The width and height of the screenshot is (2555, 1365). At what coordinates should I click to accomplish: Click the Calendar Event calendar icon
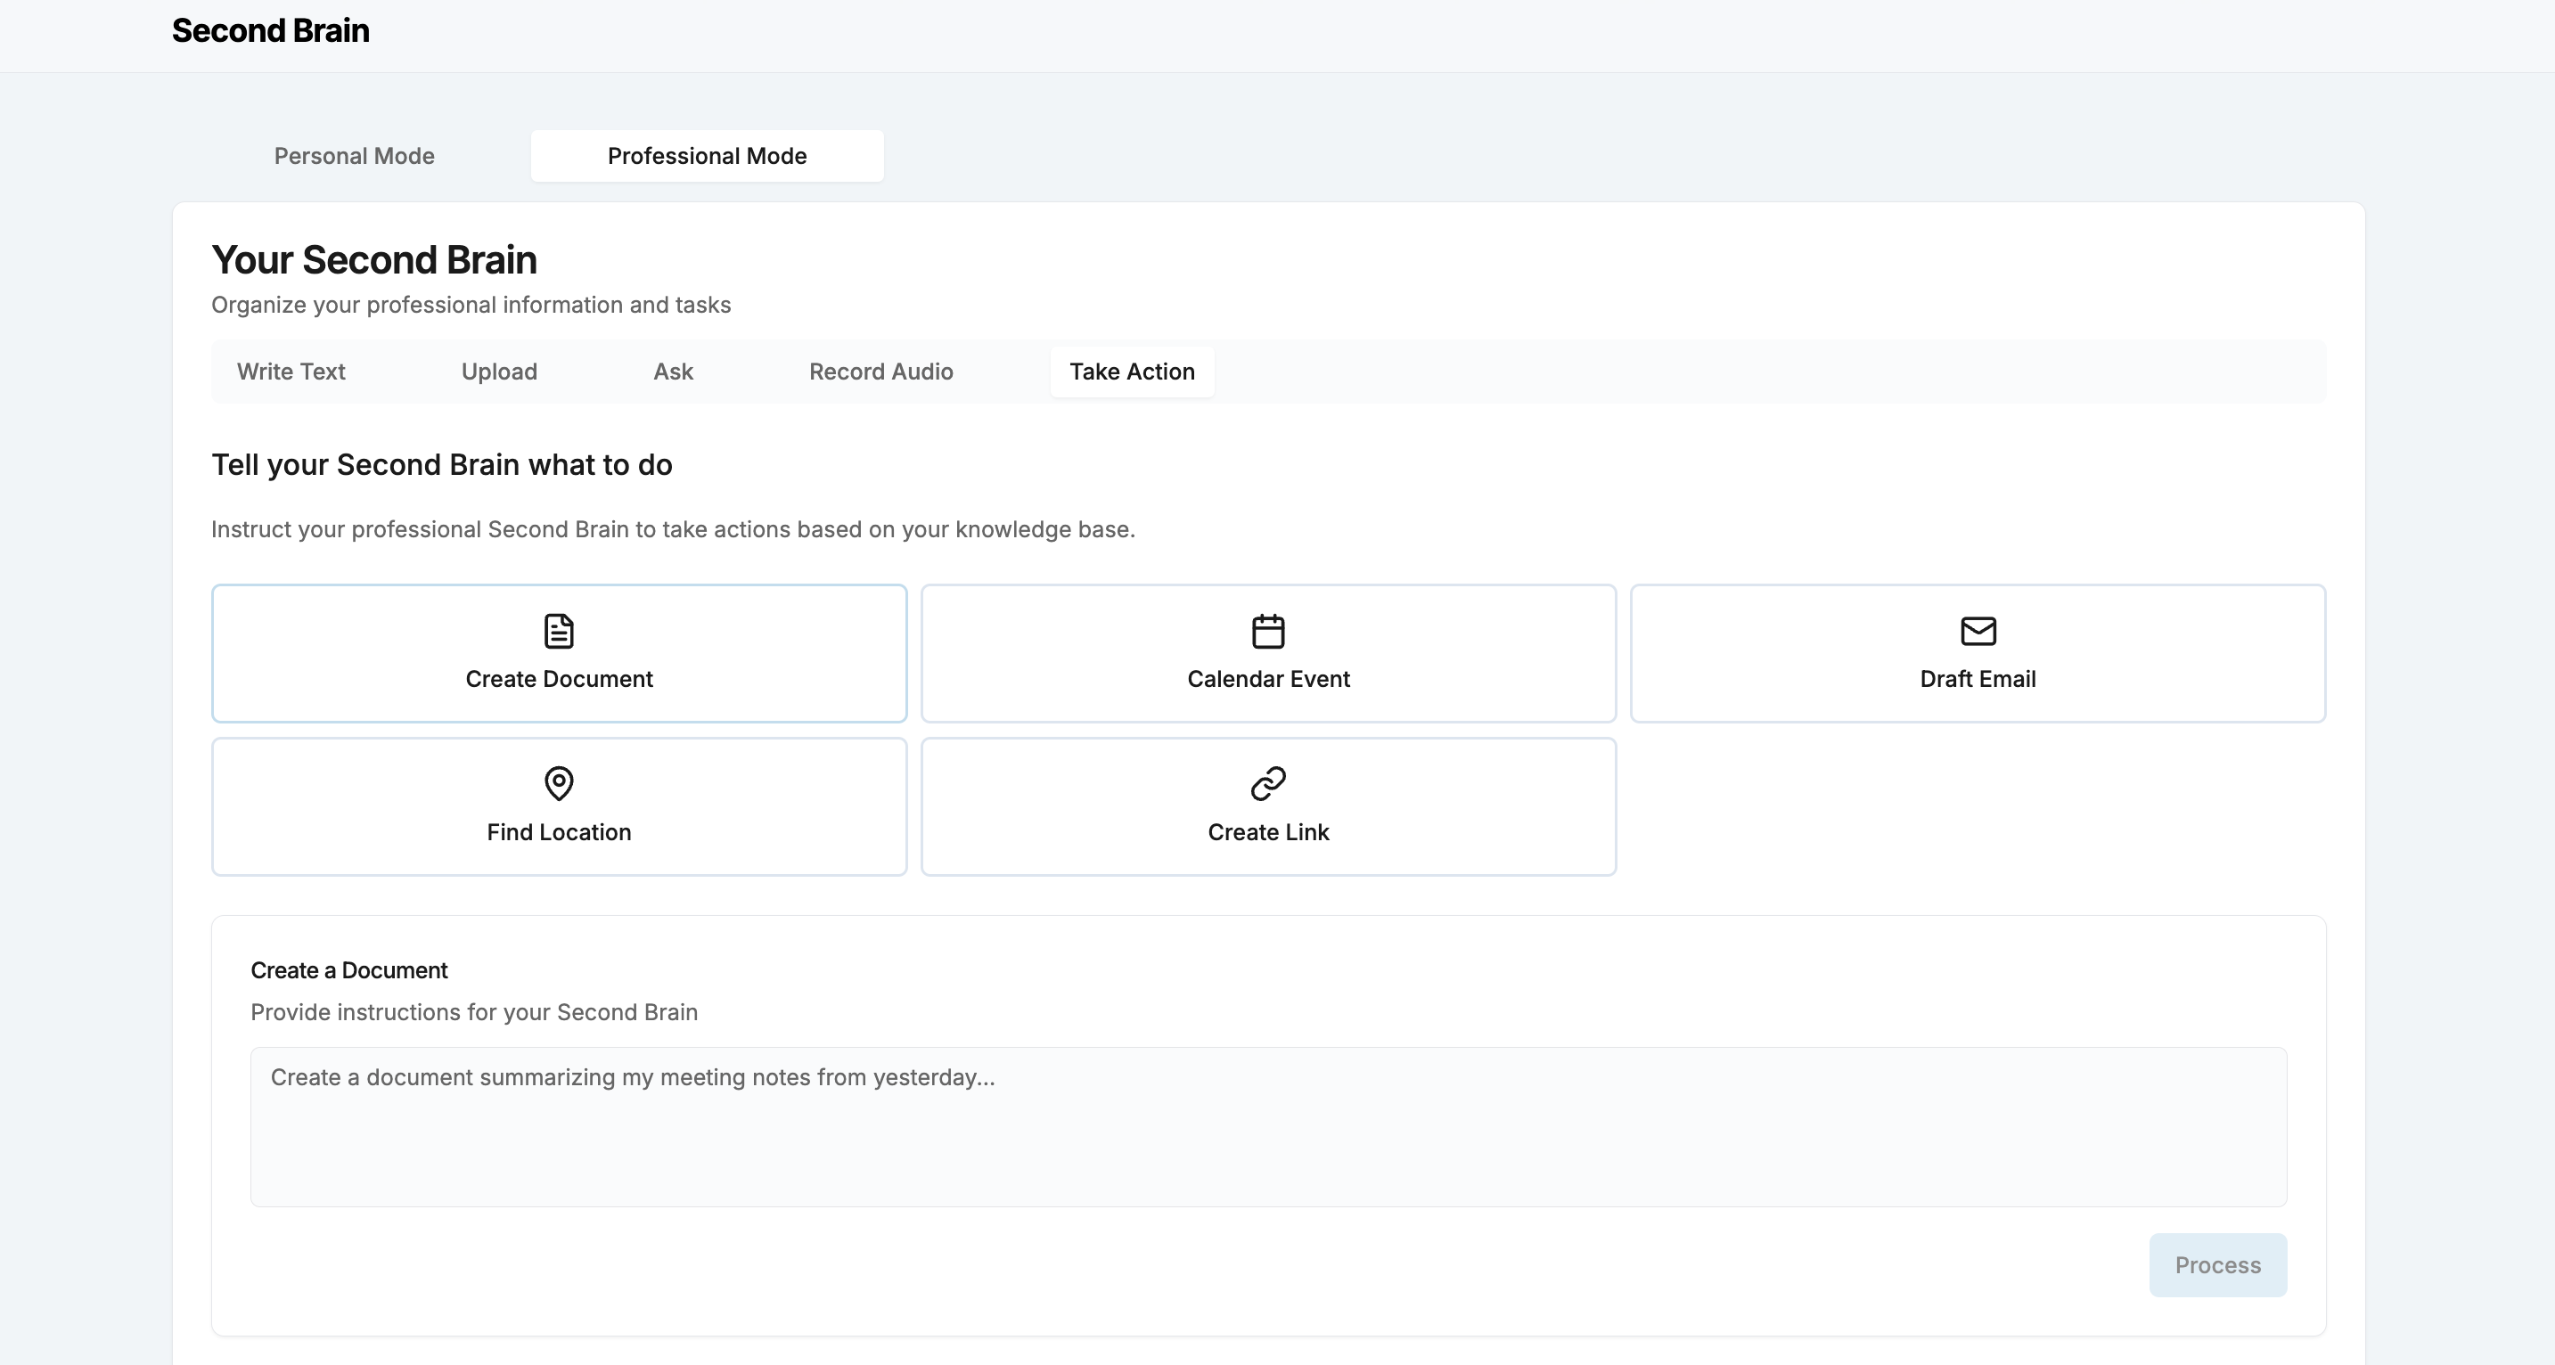[1267, 631]
